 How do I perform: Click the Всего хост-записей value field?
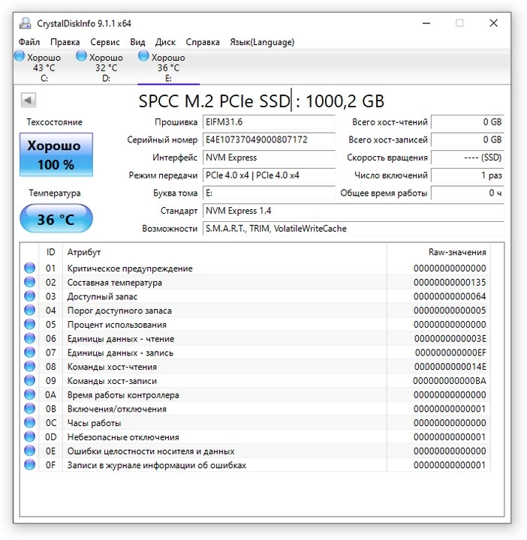(x=468, y=139)
